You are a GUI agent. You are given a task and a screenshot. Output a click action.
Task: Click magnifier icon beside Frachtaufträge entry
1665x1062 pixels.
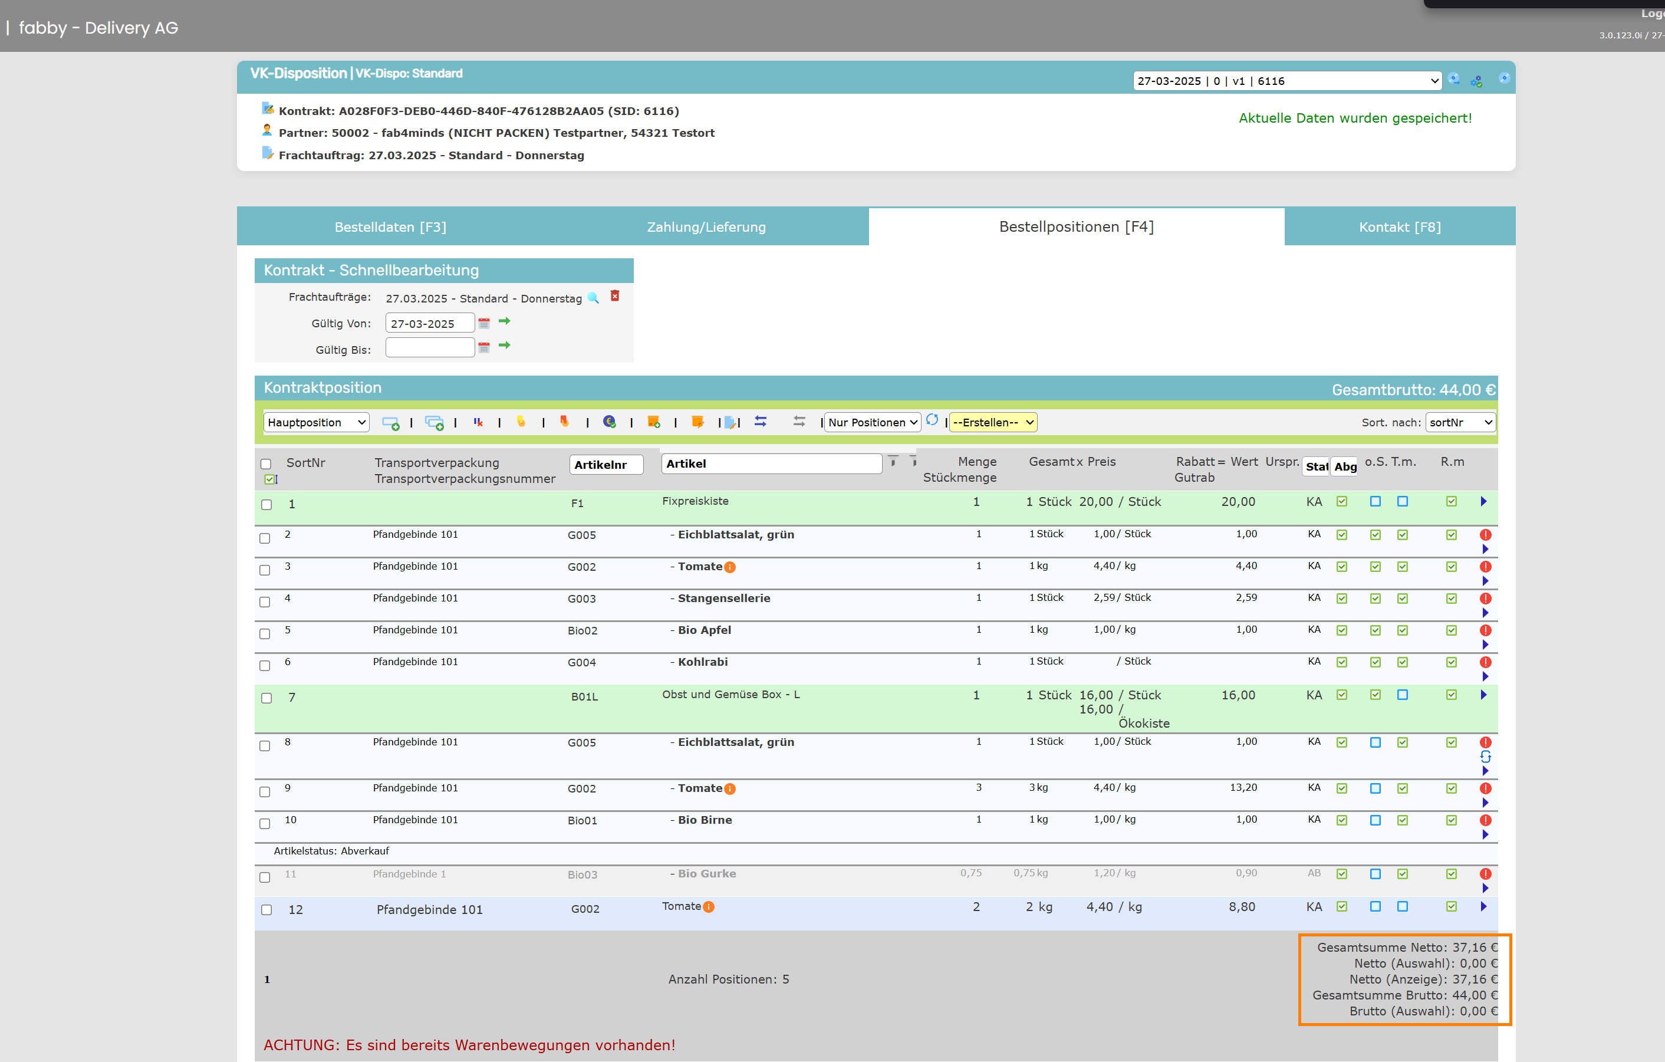[x=593, y=298]
